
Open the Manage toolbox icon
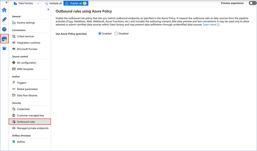4,39
